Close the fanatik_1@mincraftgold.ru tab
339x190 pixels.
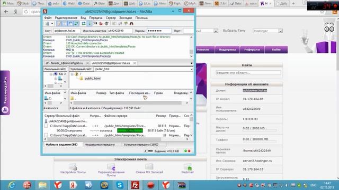pyautogui.click(x=87, y=63)
